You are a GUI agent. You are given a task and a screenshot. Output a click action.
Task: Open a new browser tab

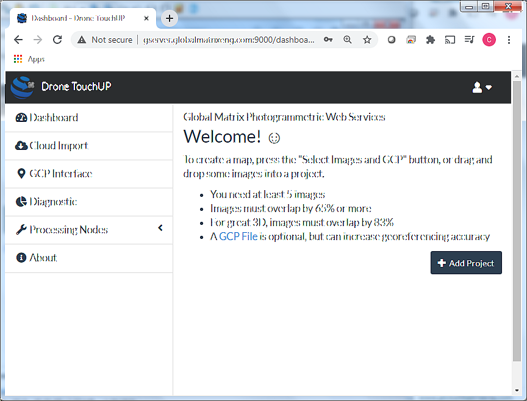(170, 18)
